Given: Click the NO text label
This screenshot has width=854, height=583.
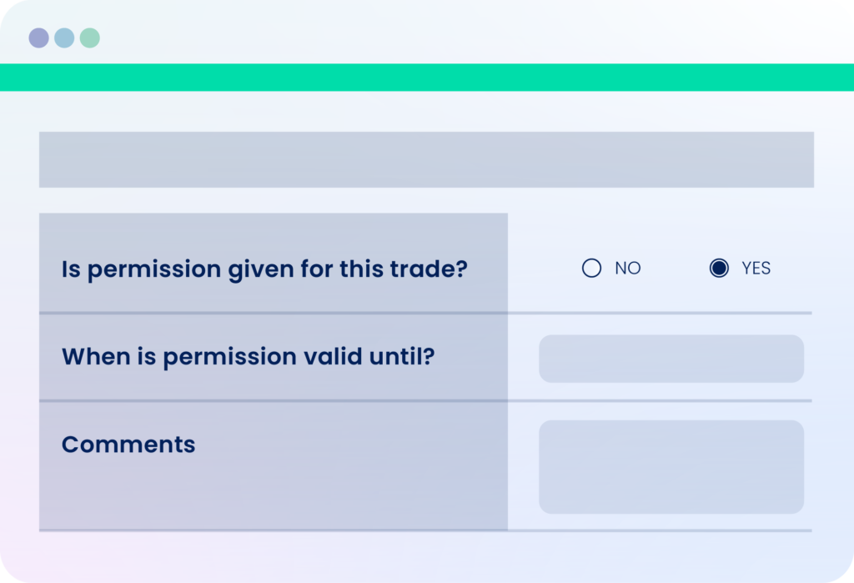Looking at the screenshot, I should [x=627, y=268].
